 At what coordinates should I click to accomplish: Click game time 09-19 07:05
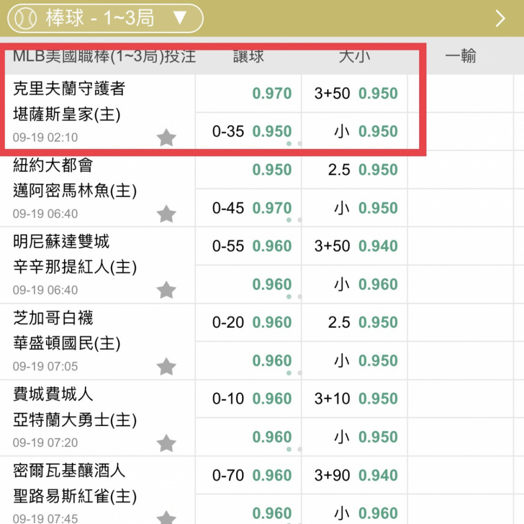click(x=45, y=367)
